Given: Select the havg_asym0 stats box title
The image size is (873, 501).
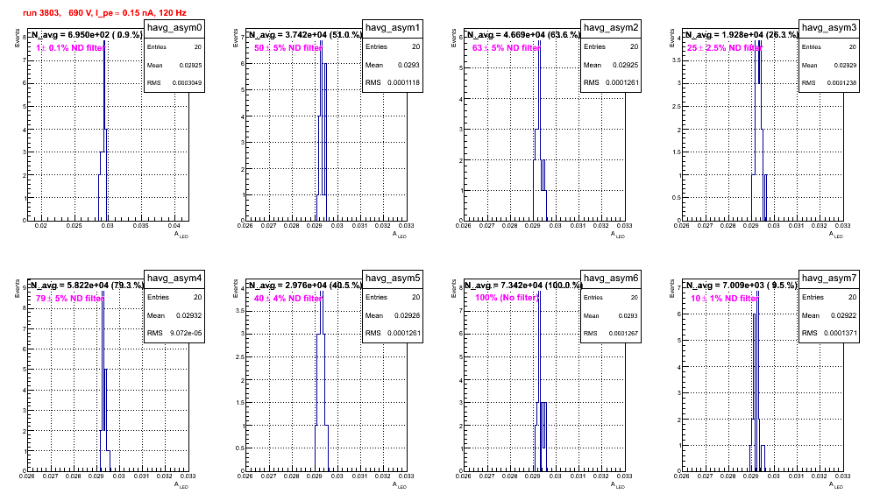Looking at the screenshot, I should (x=174, y=28).
